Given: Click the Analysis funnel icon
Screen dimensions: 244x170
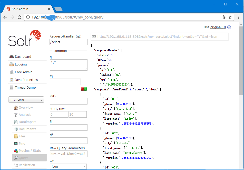Looking at the screenshot, I should (16, 115).
